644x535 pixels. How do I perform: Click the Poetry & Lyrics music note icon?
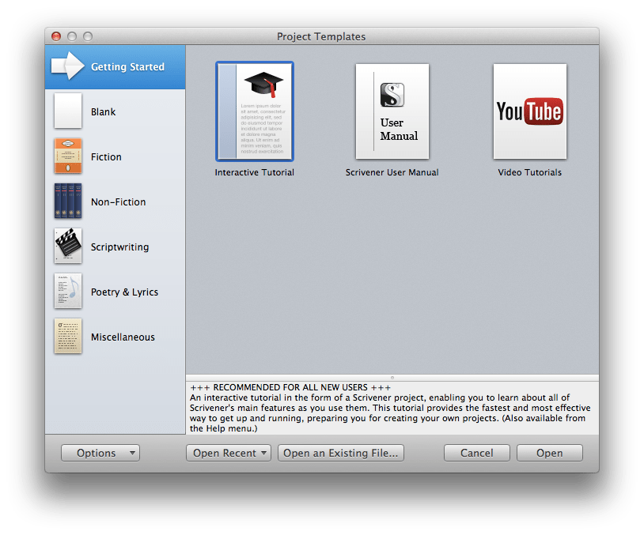click(68, 292)
